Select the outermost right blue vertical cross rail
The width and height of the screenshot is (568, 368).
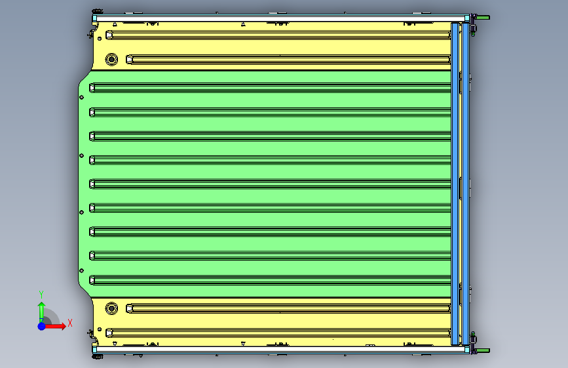pyautogui.click(x=466, y=184)
